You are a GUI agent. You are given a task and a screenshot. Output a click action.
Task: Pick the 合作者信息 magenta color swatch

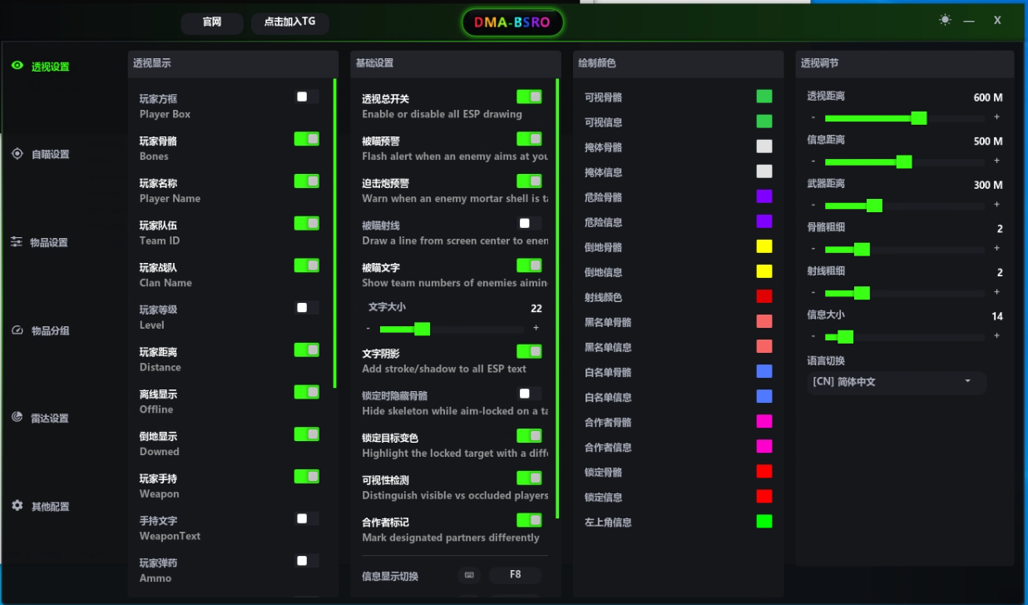(764, 446)
